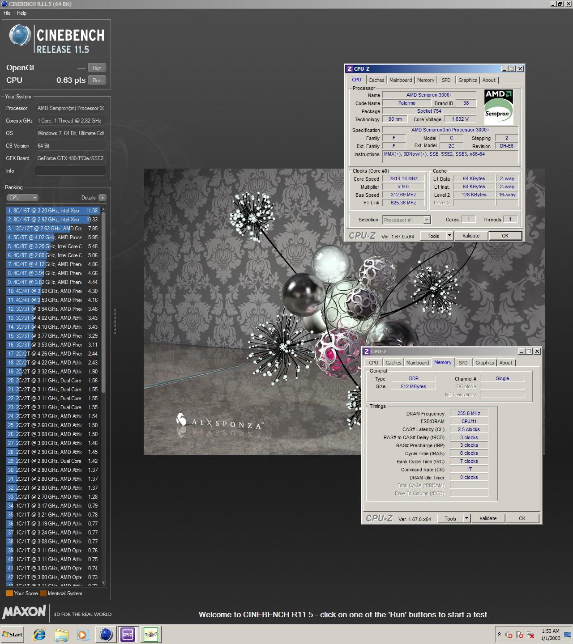Click the upper CPU-Z title bar icon
The image size is (573, 644).
350,69
